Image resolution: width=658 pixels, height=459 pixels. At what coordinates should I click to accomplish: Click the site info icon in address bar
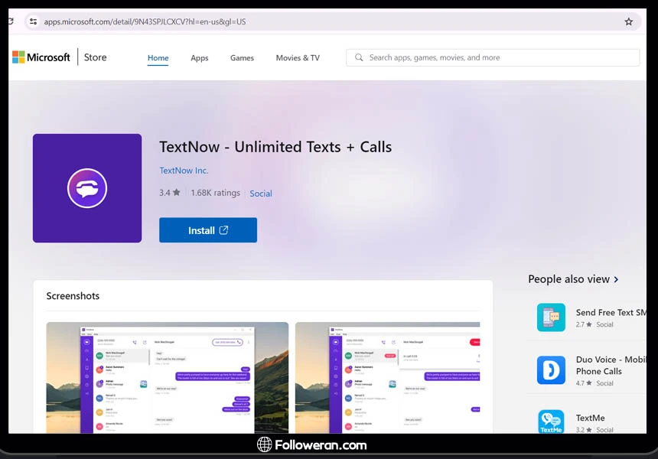(33, 21)
